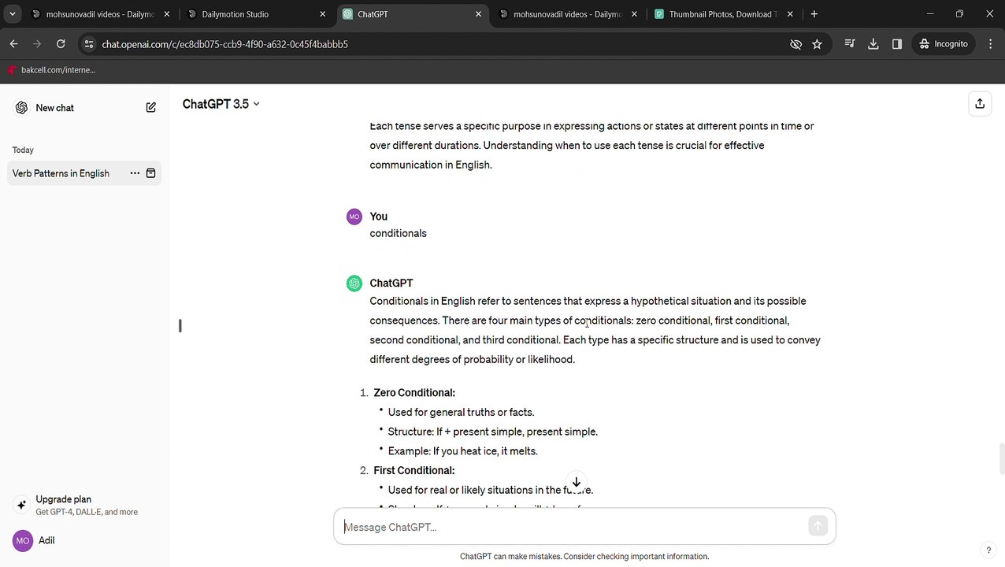Open the browser downloads icon
Viewport: 1005px width, 567px height.
(x=873, y=44)
